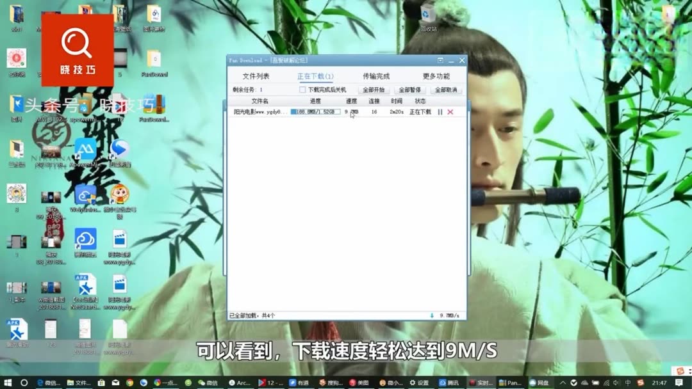
Task: Click the Sogou input icon in system tray
Action: pos(641,383)
